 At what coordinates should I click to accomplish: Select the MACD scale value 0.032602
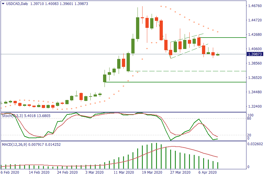pyautogui.click(x=255, y=144)
